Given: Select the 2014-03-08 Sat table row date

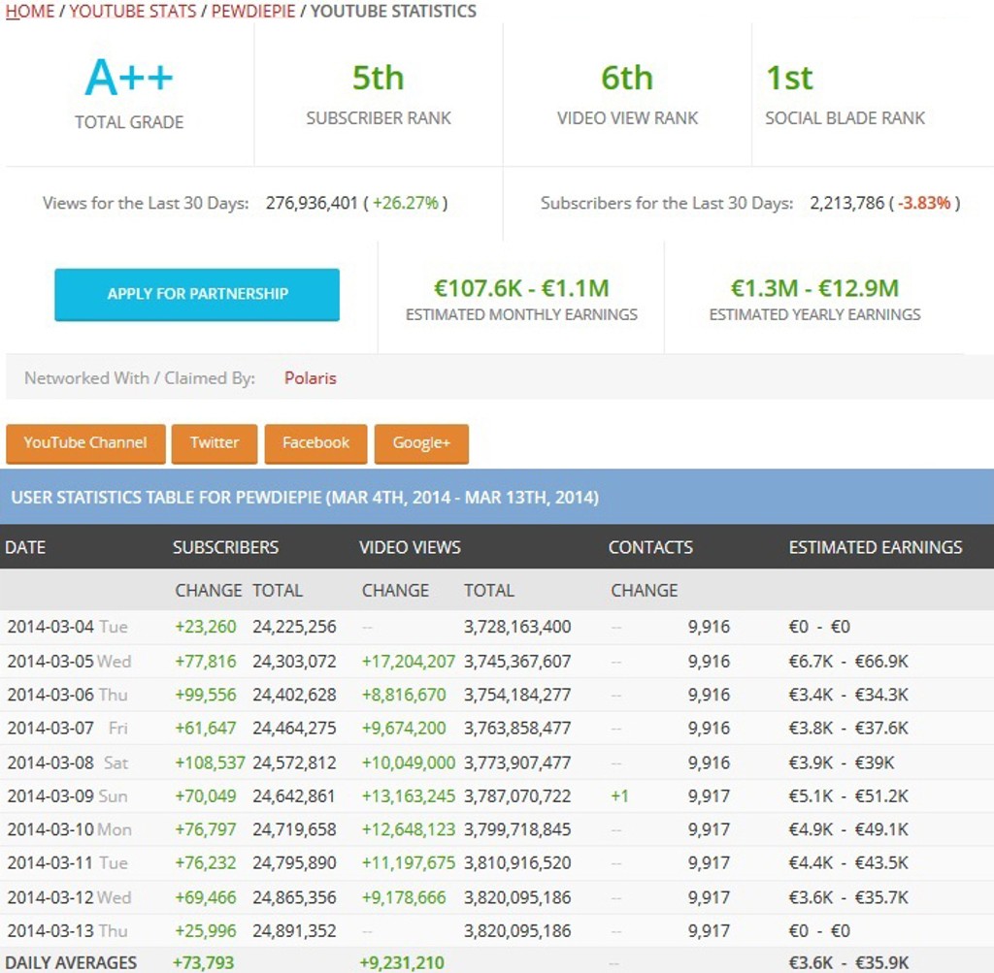Looking at the screenshot, I should pyautogui.click(x=67, y=762).
